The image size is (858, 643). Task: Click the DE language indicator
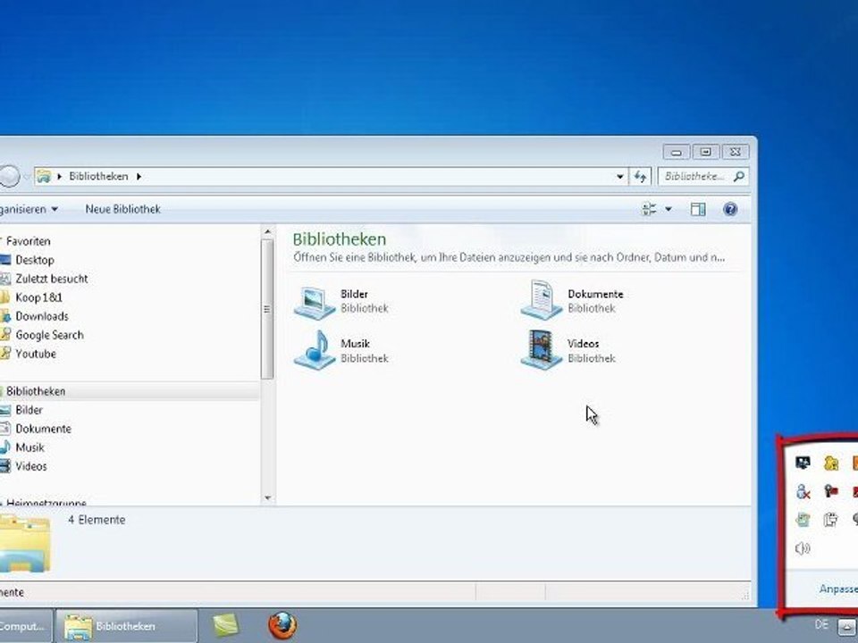click(820, 624)
